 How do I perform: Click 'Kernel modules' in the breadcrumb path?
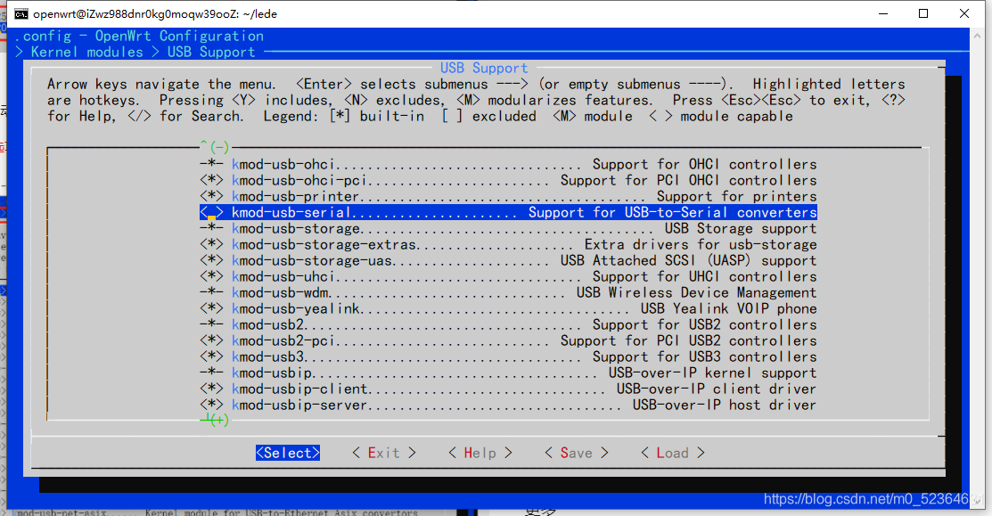coord(87,52)
